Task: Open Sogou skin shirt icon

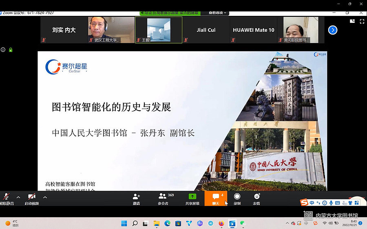Action: pos(350,203)
